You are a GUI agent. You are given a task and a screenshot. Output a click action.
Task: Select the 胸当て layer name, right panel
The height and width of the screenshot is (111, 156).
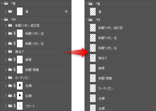pyautogui.click(x=103, y=58)
